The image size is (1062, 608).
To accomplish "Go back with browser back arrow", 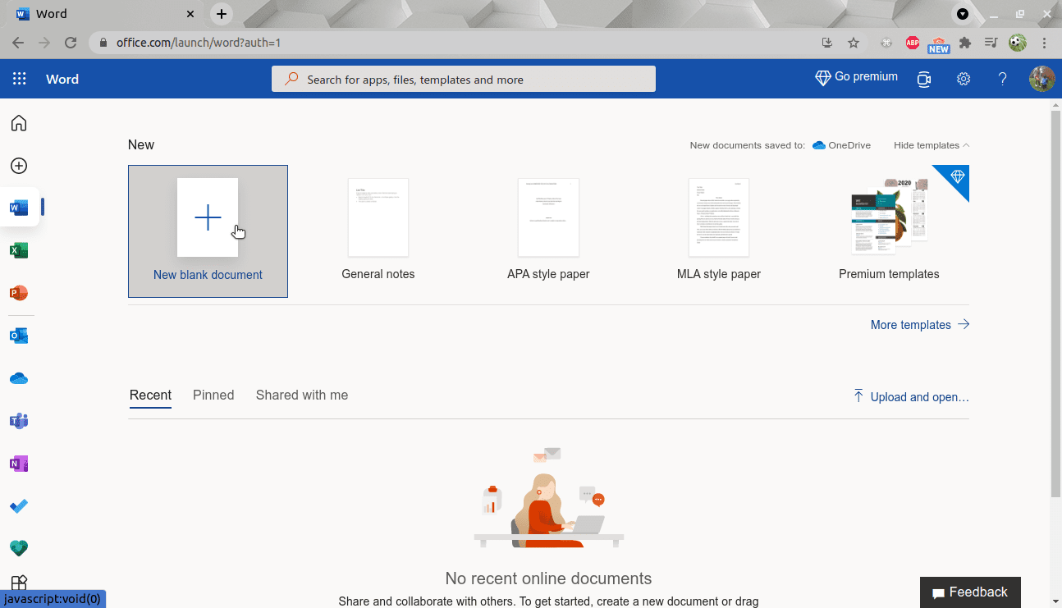I will pyautogui.click(x=18, y=43).
